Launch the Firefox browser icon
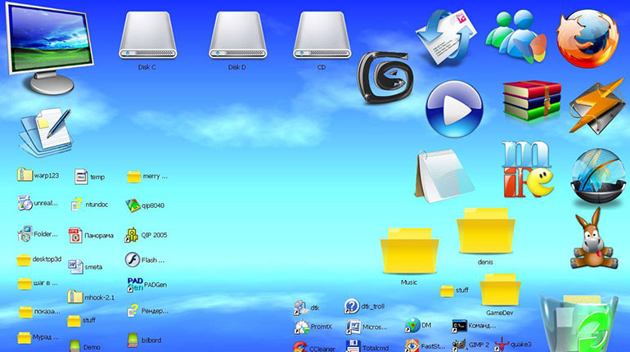630x352 pixels. coord(587,38)
